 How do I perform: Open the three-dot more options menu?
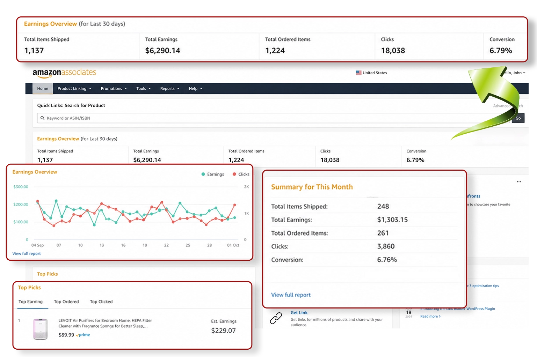pyautogui.click(x=519, y=182)
